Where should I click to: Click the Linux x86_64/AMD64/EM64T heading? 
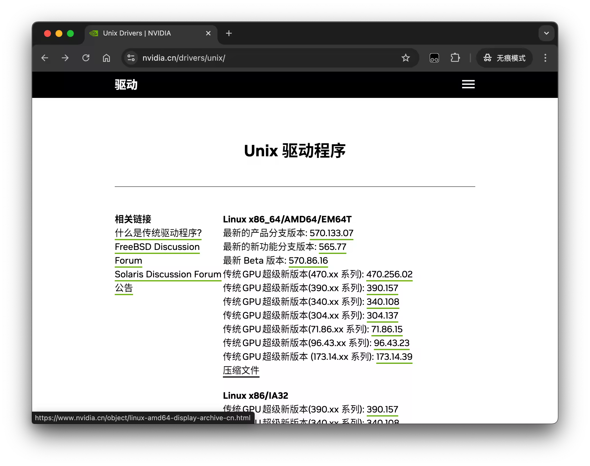287,219
